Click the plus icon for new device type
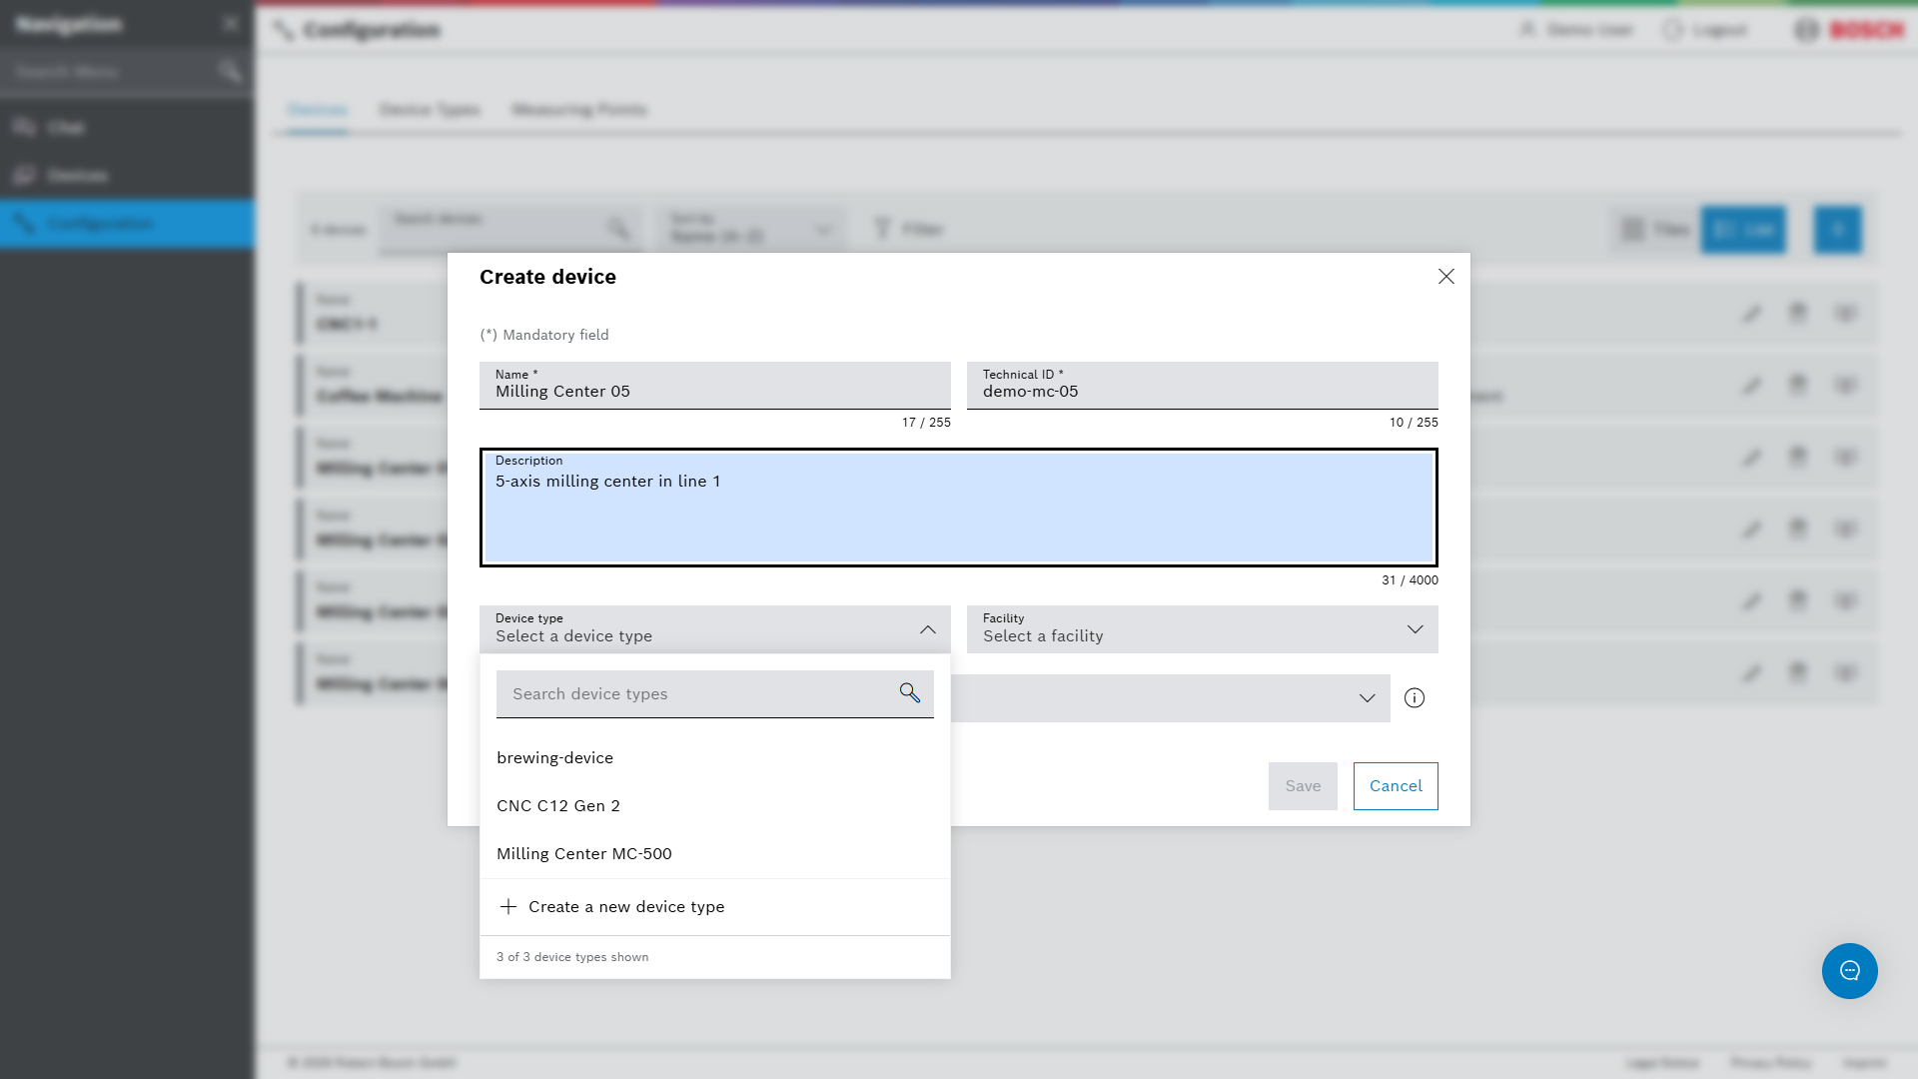This screenshot has height=1079, width=1918. point(508,907)
